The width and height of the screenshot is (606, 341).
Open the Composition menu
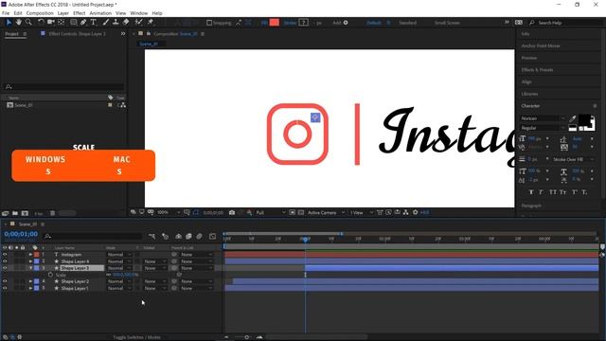(x=40, y=13)
